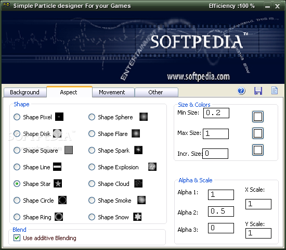Select the Shape Line radio button

tap(17, 167)
